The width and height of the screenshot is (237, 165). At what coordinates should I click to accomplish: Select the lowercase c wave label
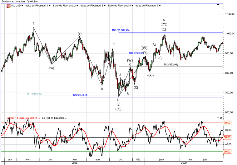pyautogui.click(x=118, y=100)
